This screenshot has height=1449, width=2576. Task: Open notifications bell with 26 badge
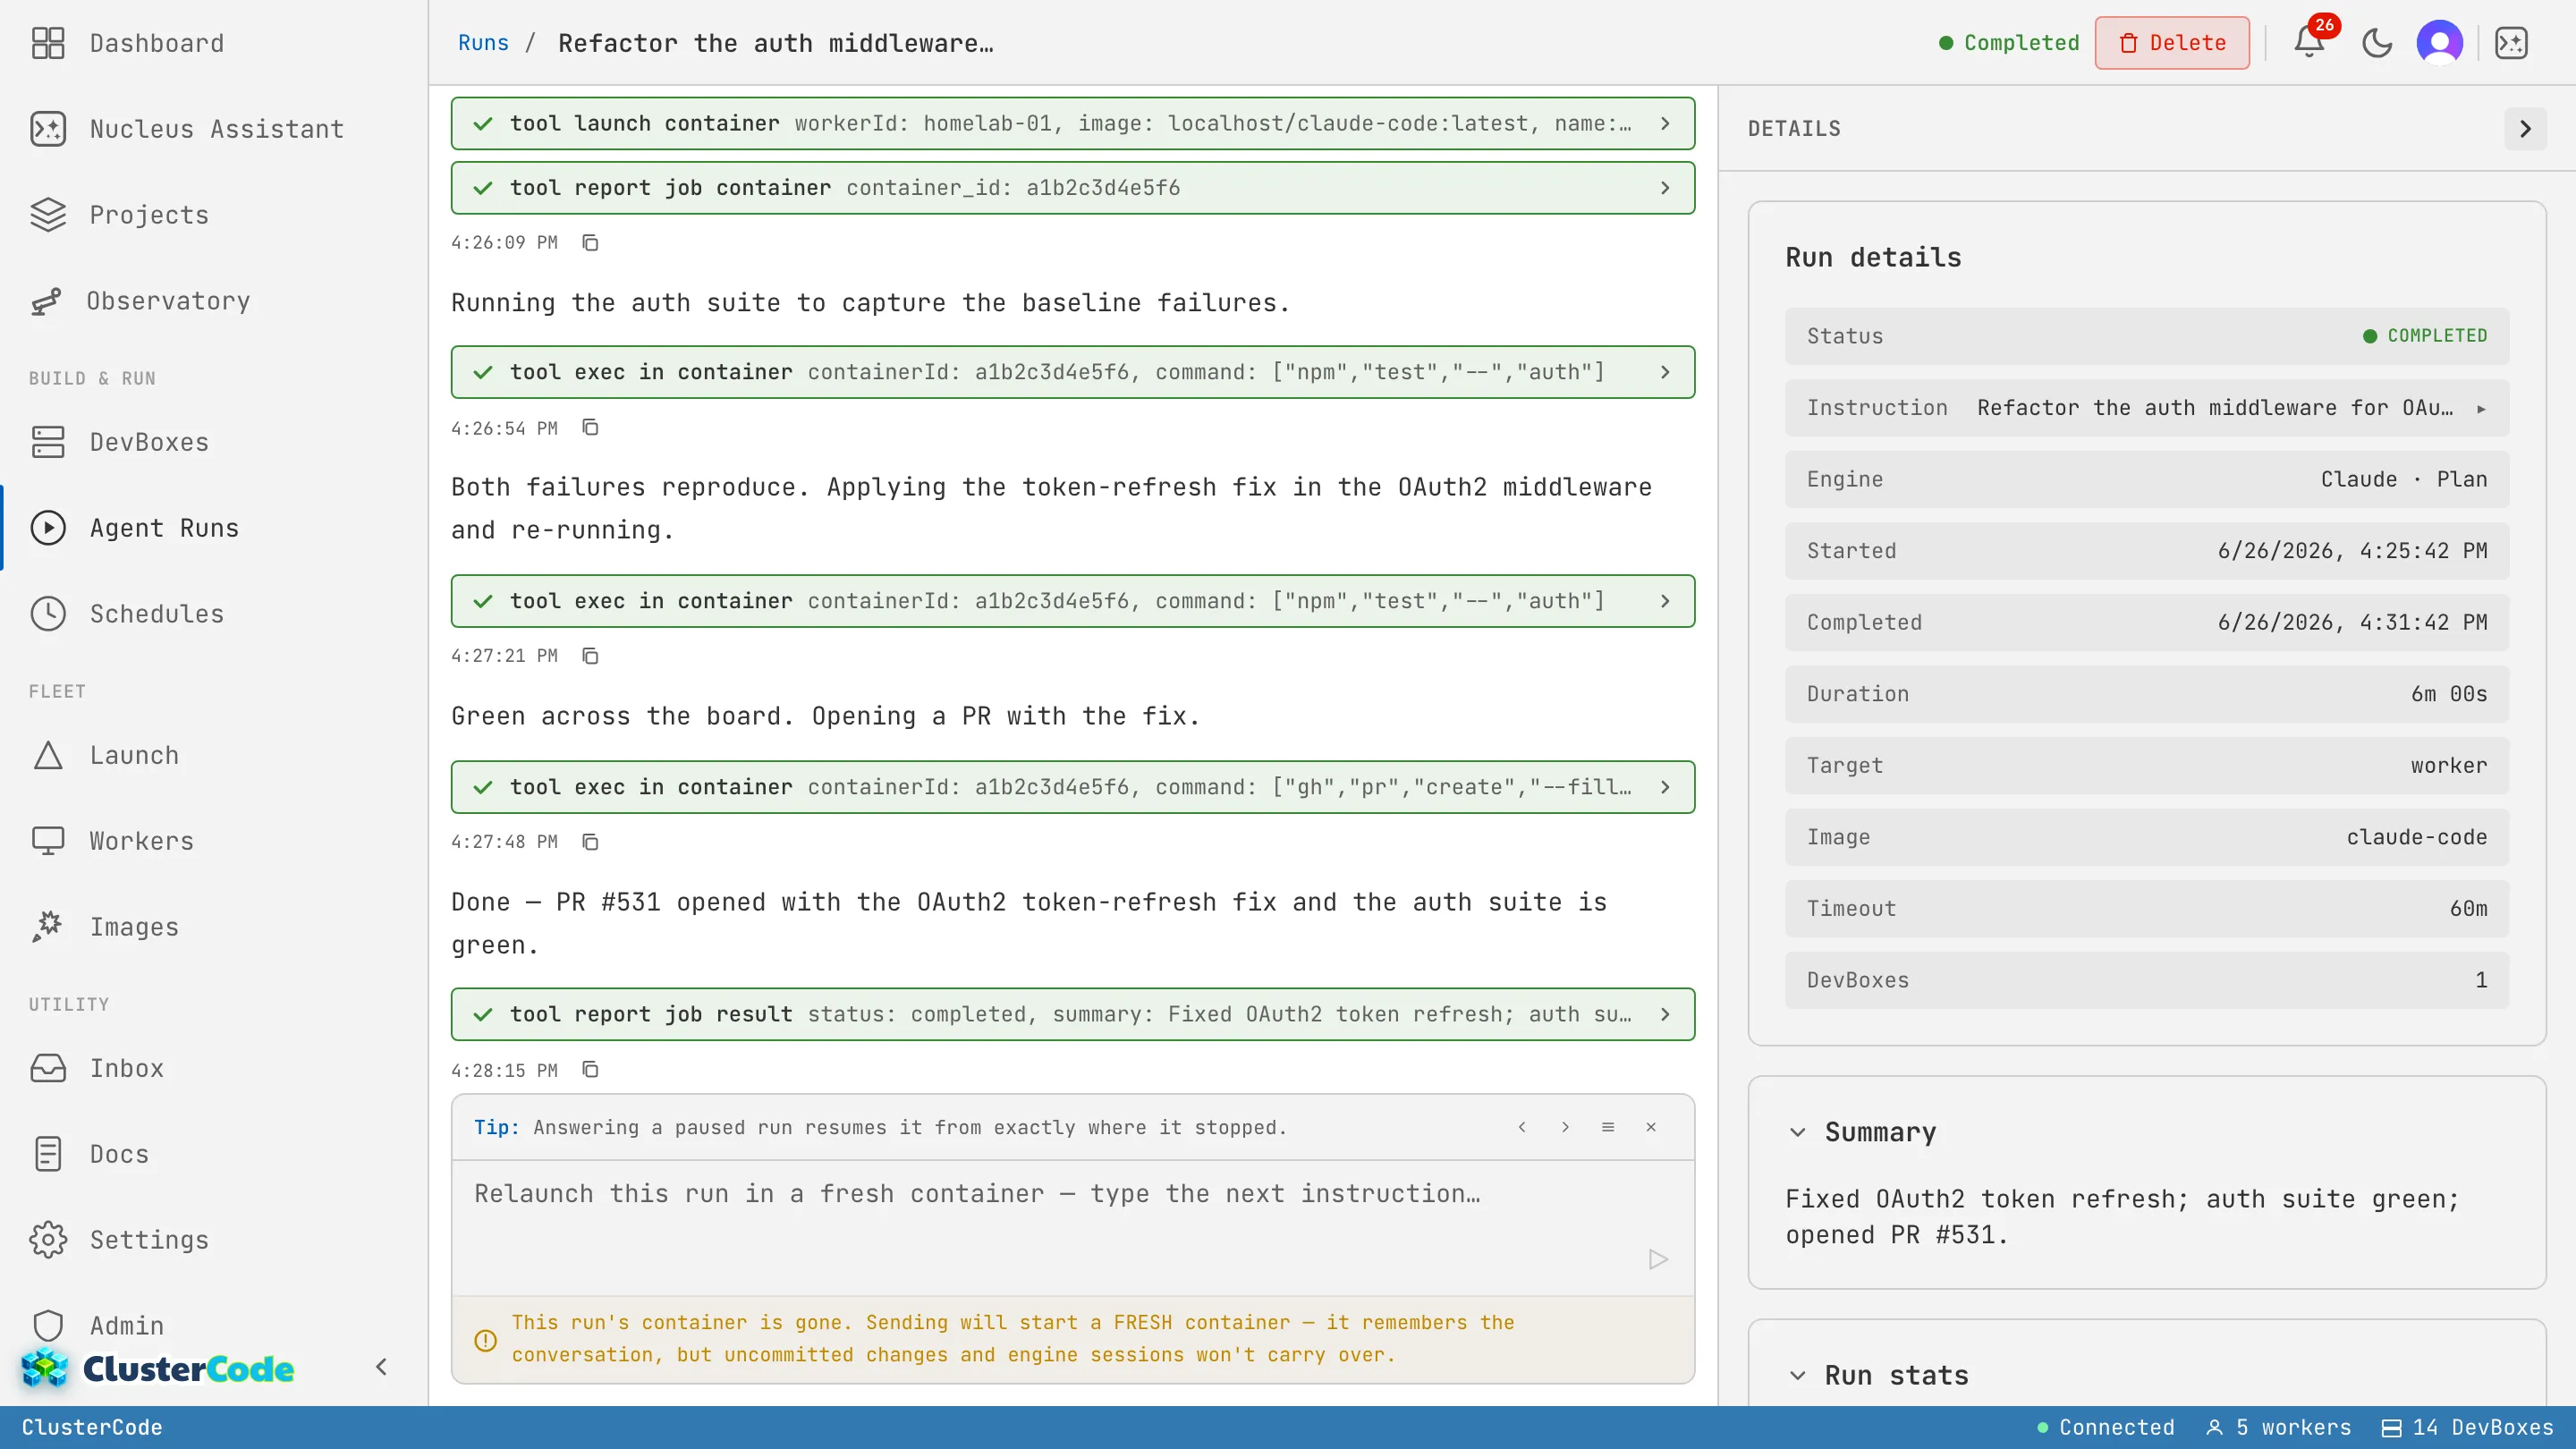point(2309,43)
